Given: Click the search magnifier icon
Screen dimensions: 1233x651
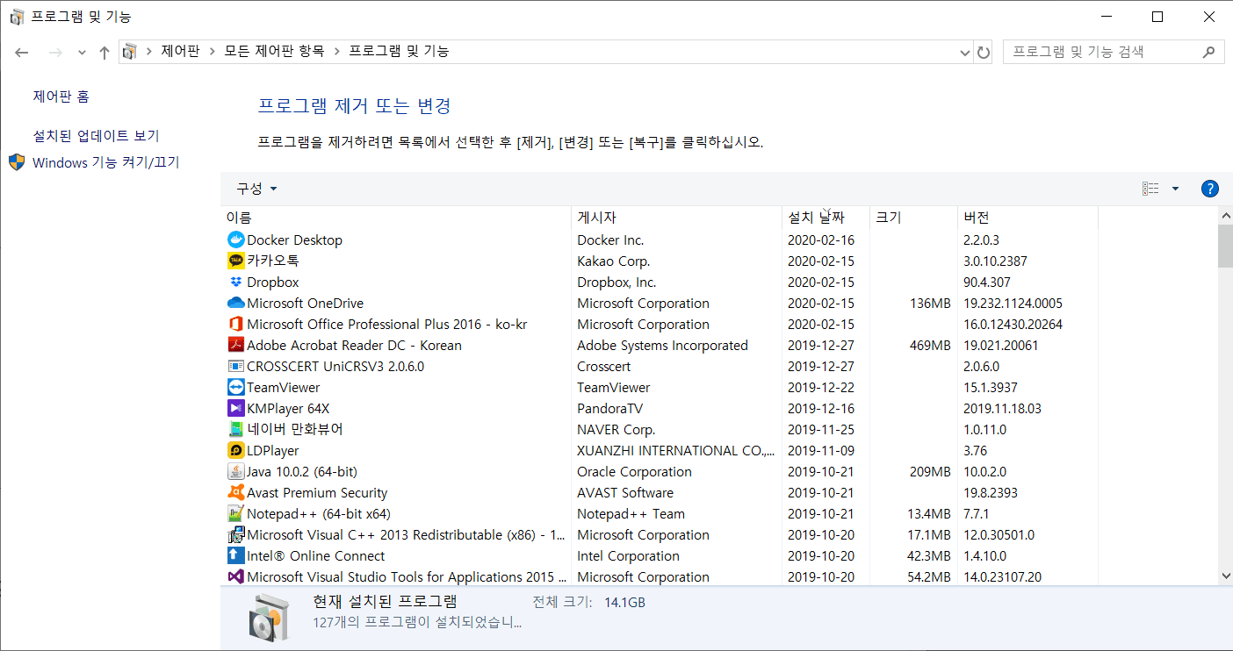Looking at the screenshot, I should (x=1209, y=52).
